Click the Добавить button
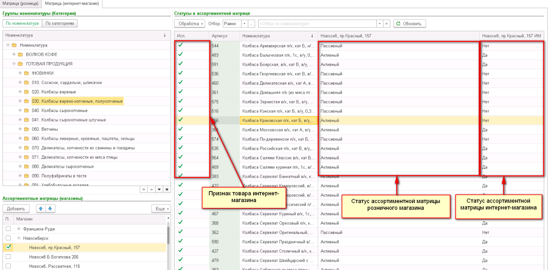Viewport: 548px width, 270px height. point(16,209)
